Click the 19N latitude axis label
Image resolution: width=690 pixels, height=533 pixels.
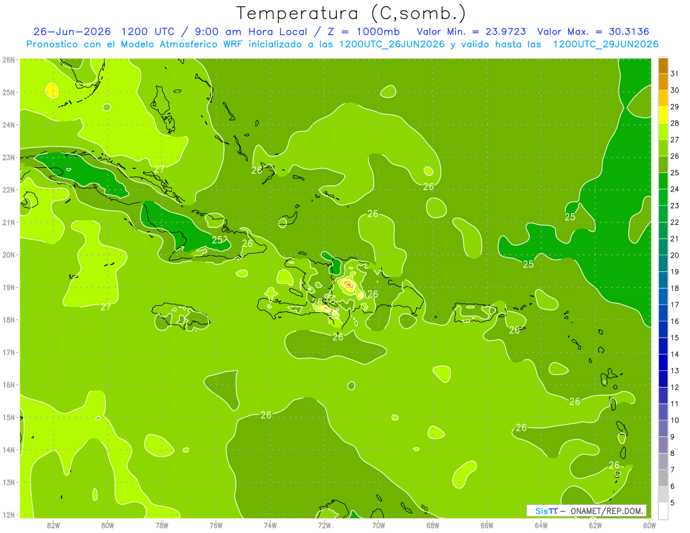[8, 287]
